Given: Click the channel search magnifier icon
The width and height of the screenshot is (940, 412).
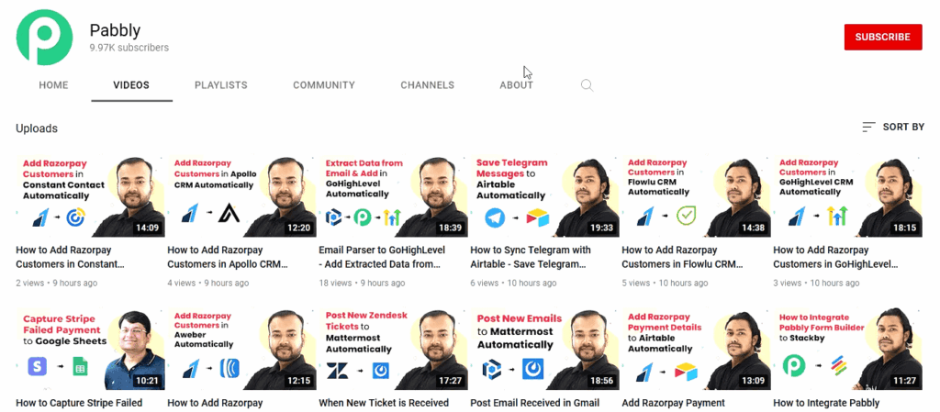Looking at the screenshot, I should [587, 85].
